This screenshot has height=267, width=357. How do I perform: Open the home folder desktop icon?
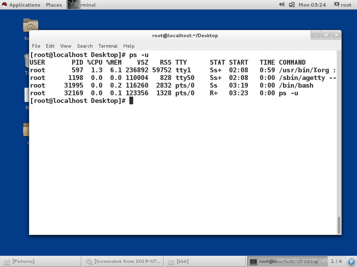coord(31,25)
